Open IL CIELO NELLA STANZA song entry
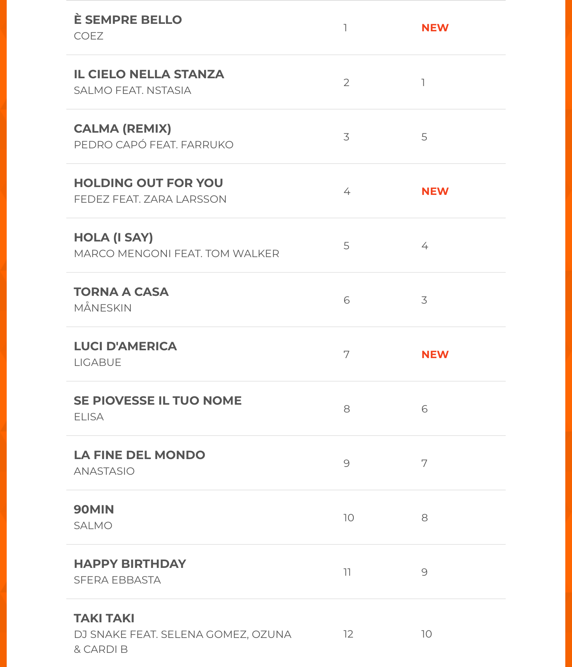Viewport: 572px width, 667px height. (149, 74)
